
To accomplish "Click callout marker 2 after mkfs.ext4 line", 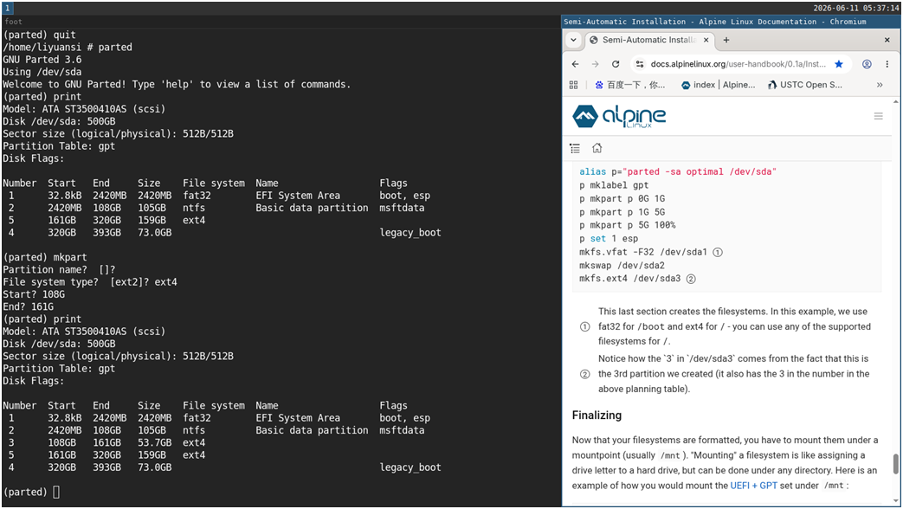I will (691, 279).
